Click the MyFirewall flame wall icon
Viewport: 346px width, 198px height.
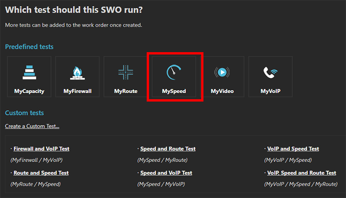click(x=78, y=72)
